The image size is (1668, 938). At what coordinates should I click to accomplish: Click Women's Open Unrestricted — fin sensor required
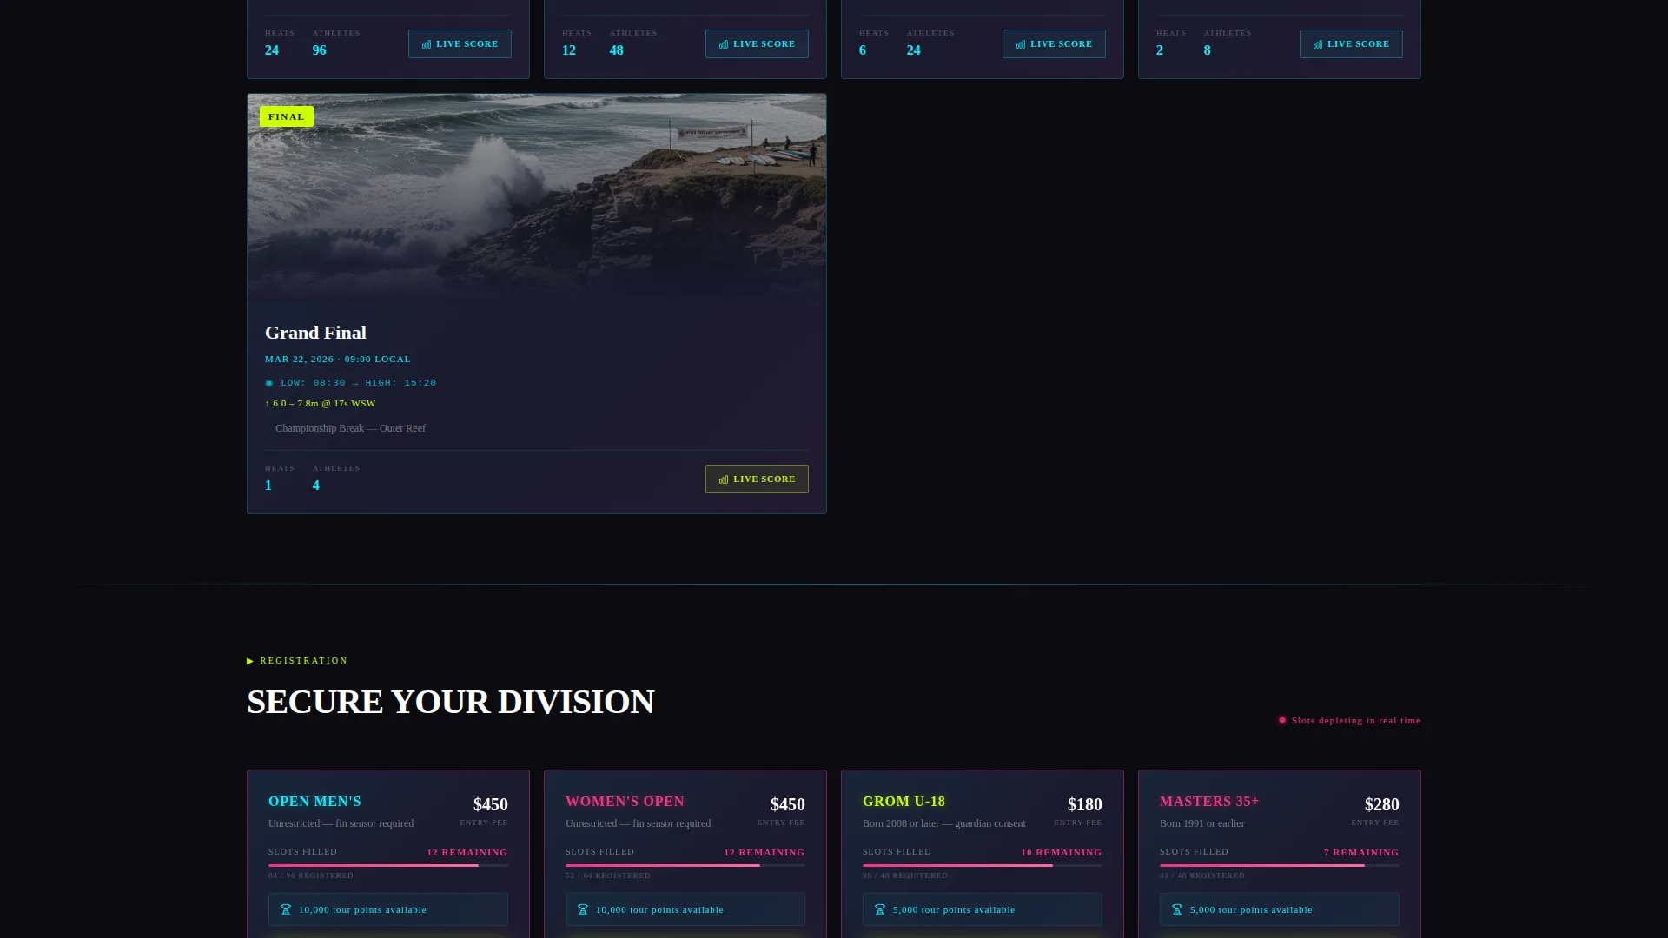639,823
